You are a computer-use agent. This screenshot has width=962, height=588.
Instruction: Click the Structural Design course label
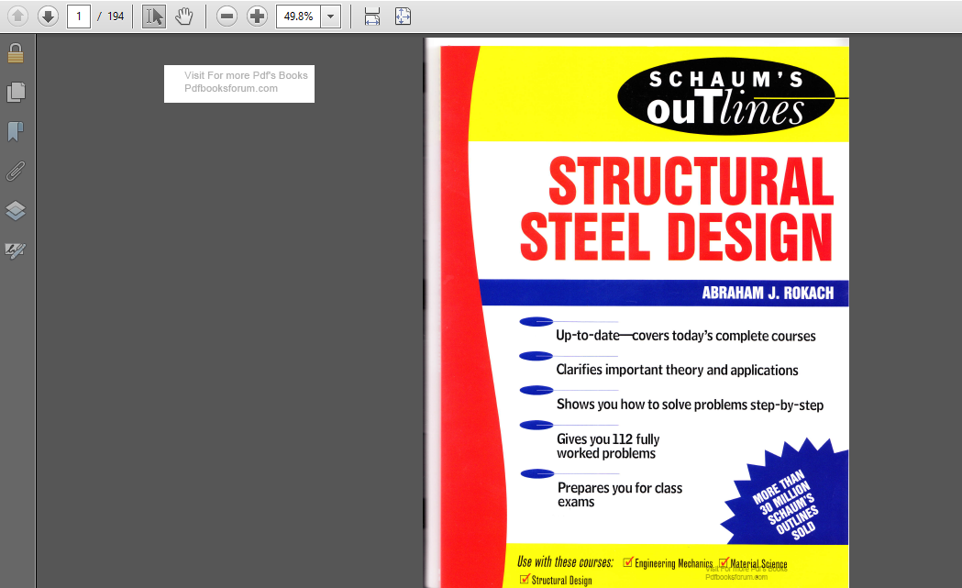(x=561, y=580)
